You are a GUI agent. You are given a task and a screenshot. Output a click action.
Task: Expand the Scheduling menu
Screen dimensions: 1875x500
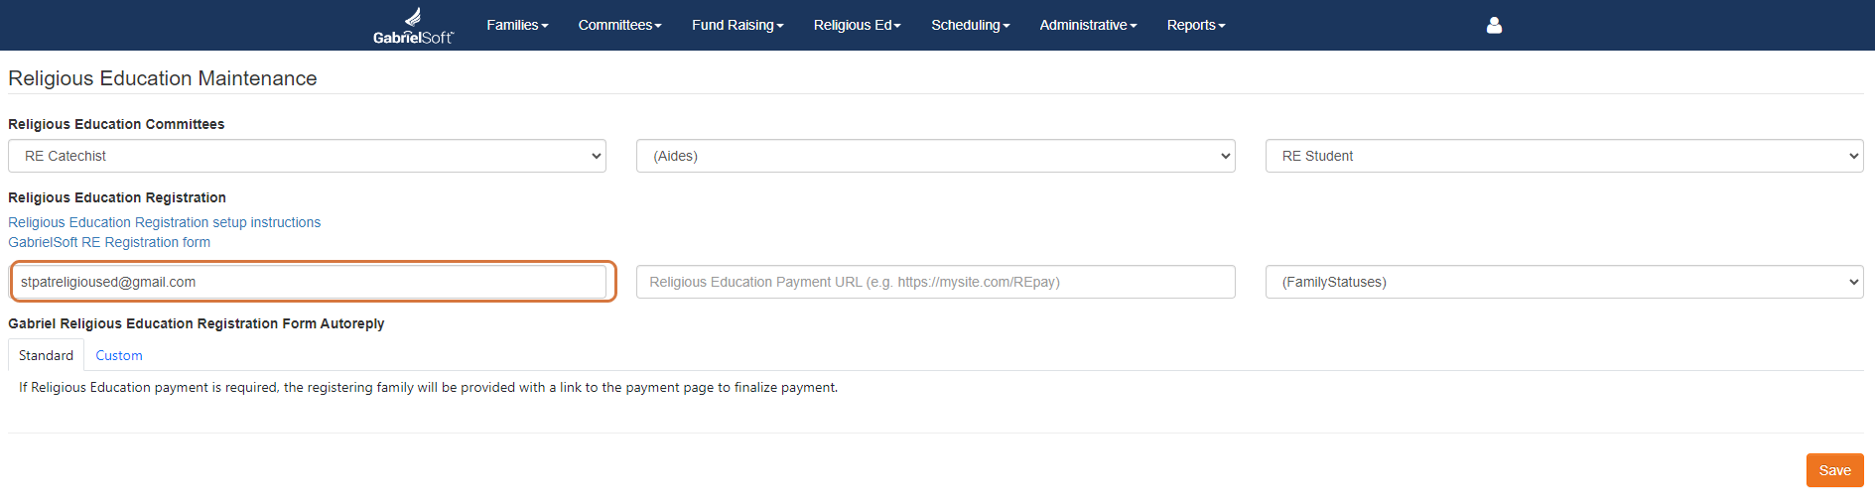[x=970, y=25]
